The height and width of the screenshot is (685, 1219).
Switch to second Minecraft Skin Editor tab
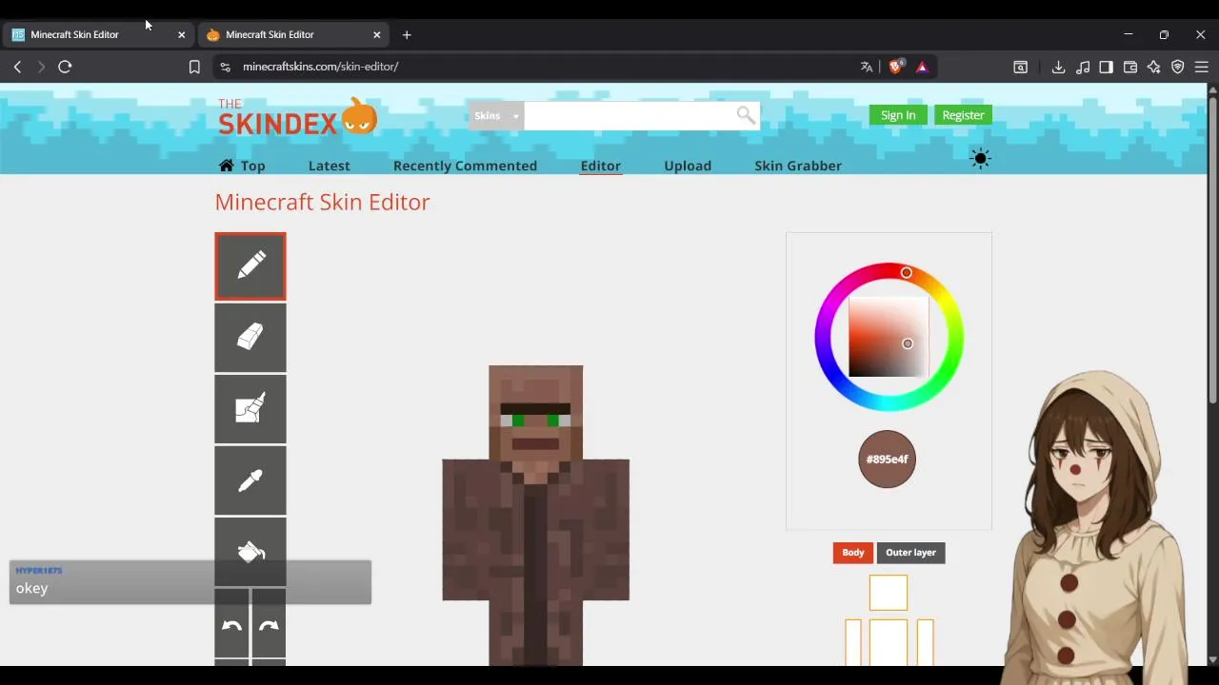tap(293, 34)
